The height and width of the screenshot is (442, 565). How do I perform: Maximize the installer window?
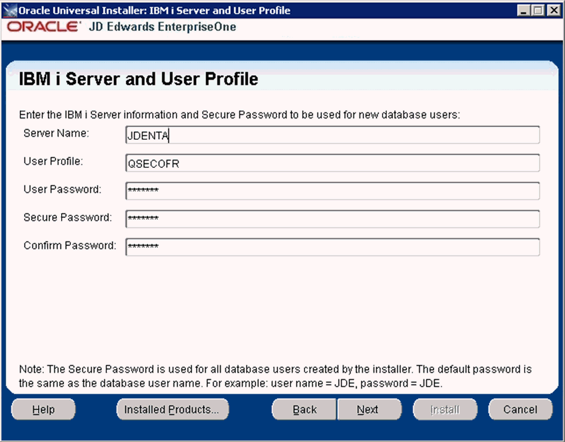pos(538,11)
